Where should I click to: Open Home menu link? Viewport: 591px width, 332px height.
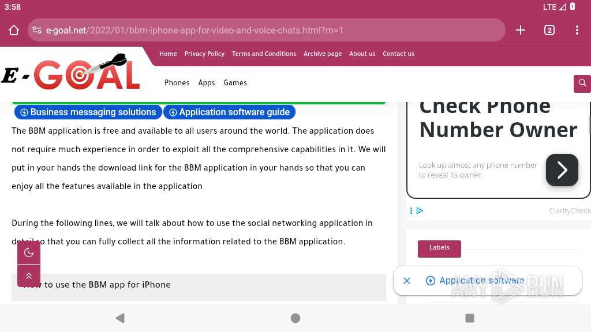[168, 54]
